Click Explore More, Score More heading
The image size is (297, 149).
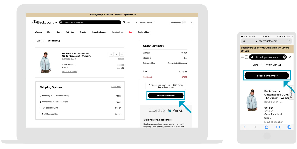pos(158,120)
